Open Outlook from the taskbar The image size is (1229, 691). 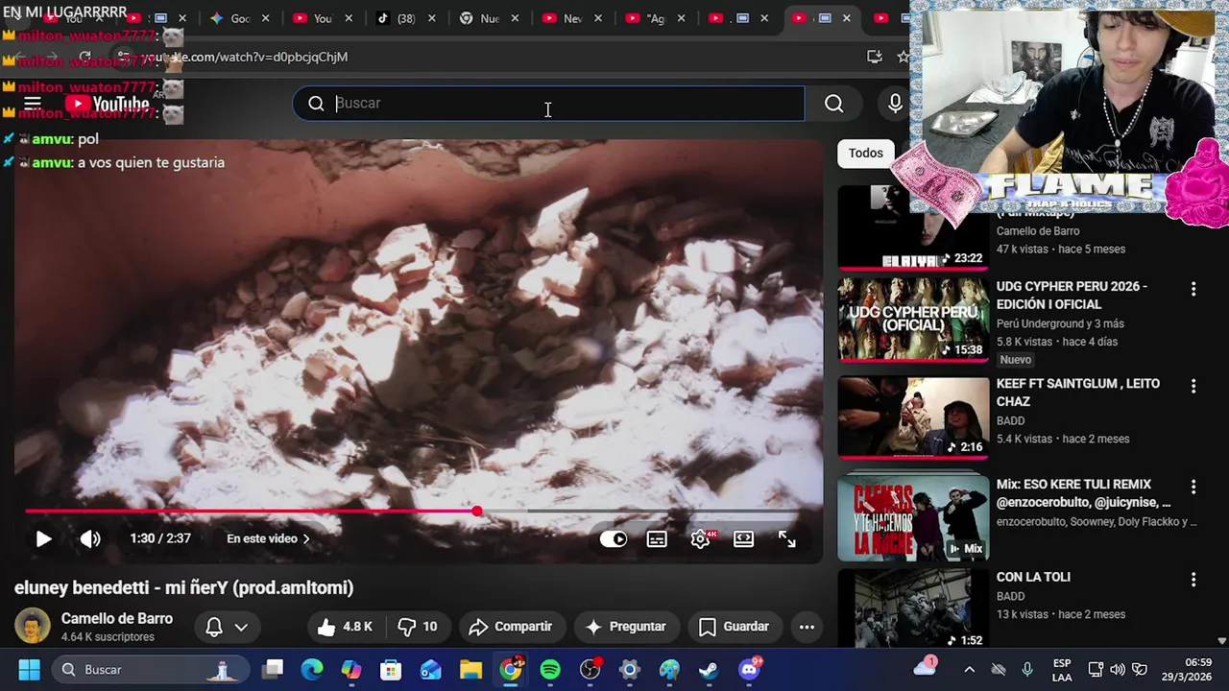point(431,670)
